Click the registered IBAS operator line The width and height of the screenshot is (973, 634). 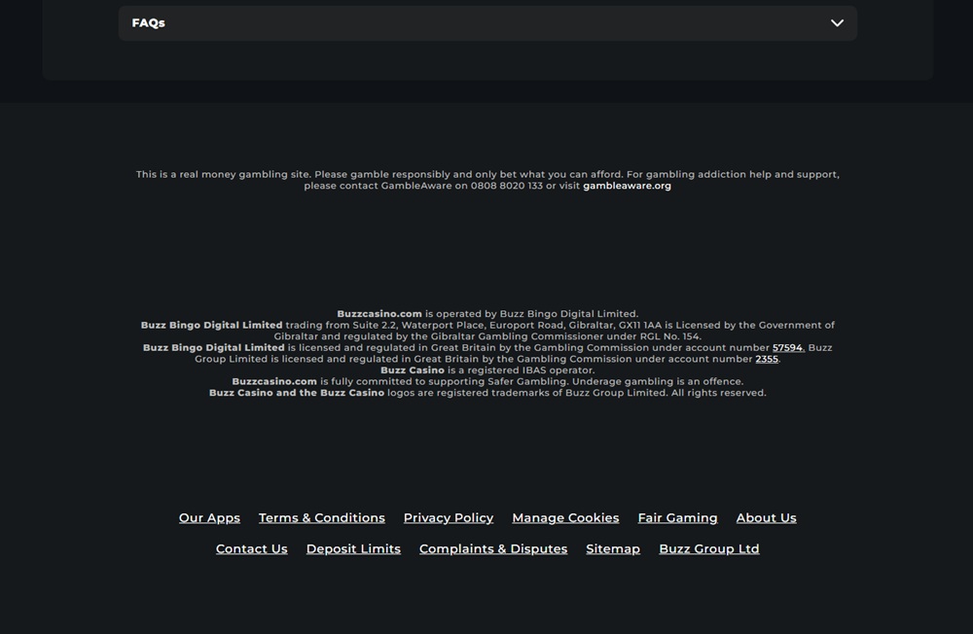[x=487, y=370]
